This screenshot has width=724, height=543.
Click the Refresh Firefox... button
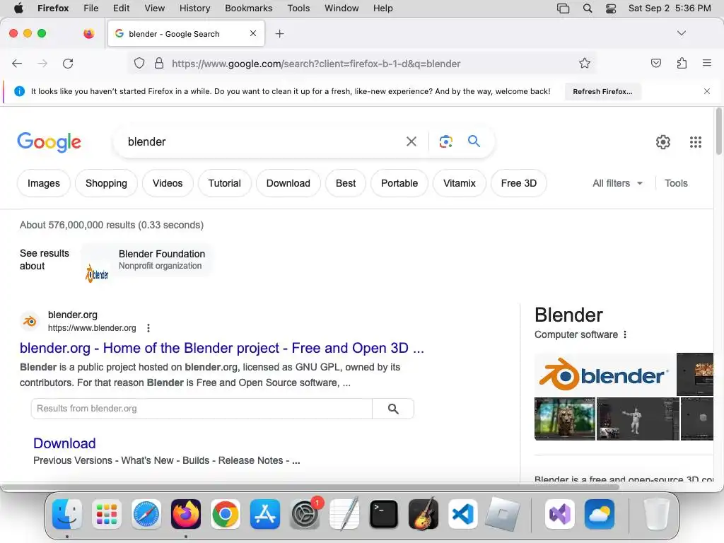(602, 91)
